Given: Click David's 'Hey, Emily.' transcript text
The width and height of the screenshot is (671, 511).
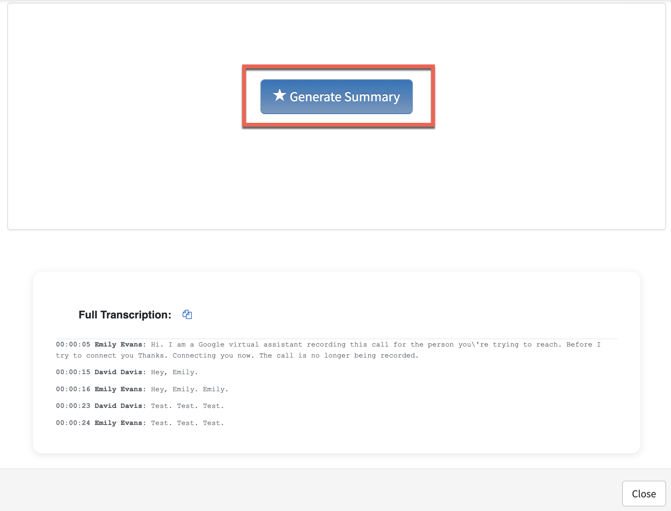Looking at the screenshot, I should 174,372.
